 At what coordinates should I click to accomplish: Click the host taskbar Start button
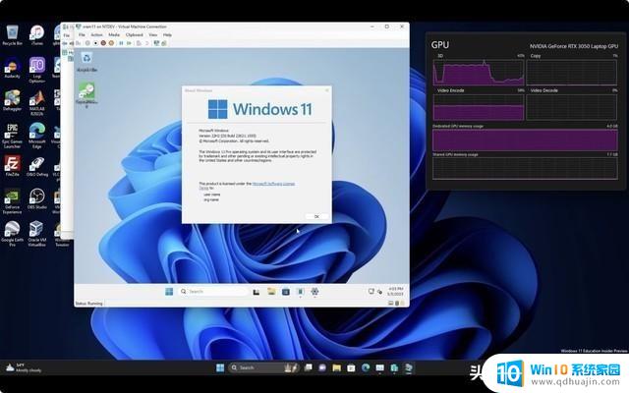pyautogui.click(x=219, y=367)
